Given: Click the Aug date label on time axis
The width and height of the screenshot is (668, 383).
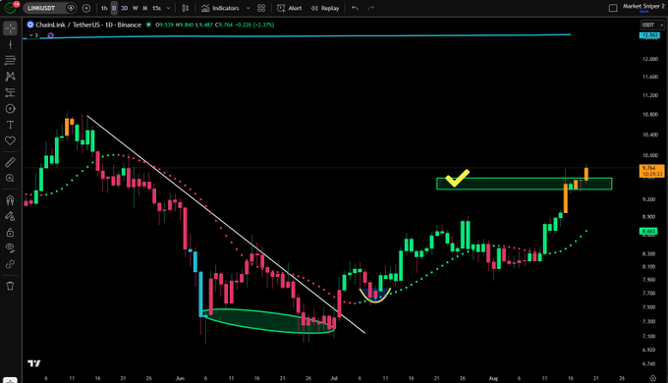Looking at the screenshot, I should (493, 378).
